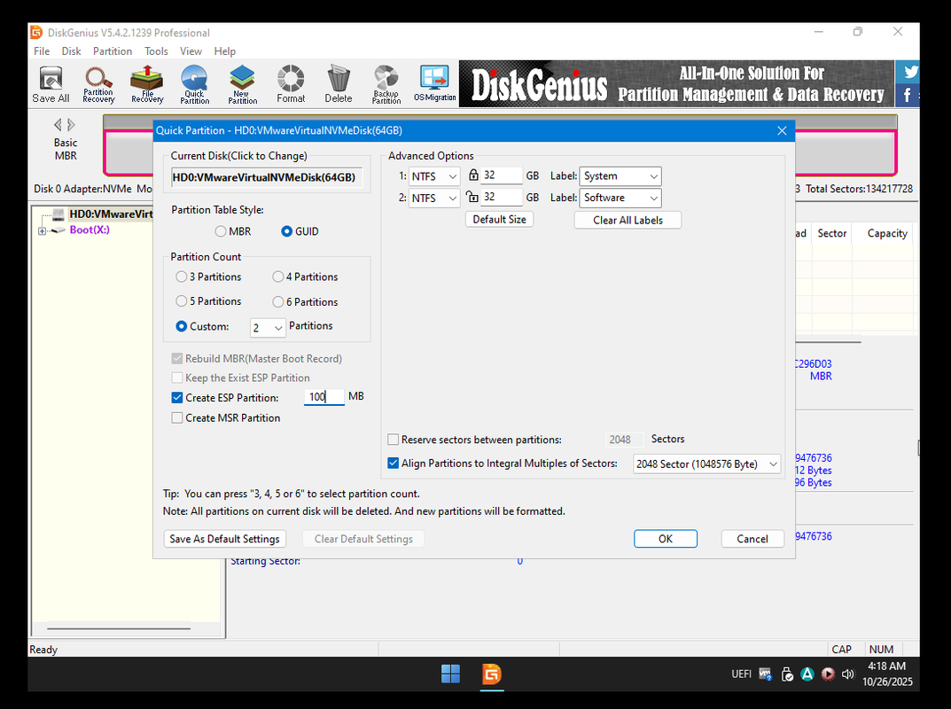Open the Partition menu
The width and height of the screenshot is (951, 709).
(x=113, y=51)
